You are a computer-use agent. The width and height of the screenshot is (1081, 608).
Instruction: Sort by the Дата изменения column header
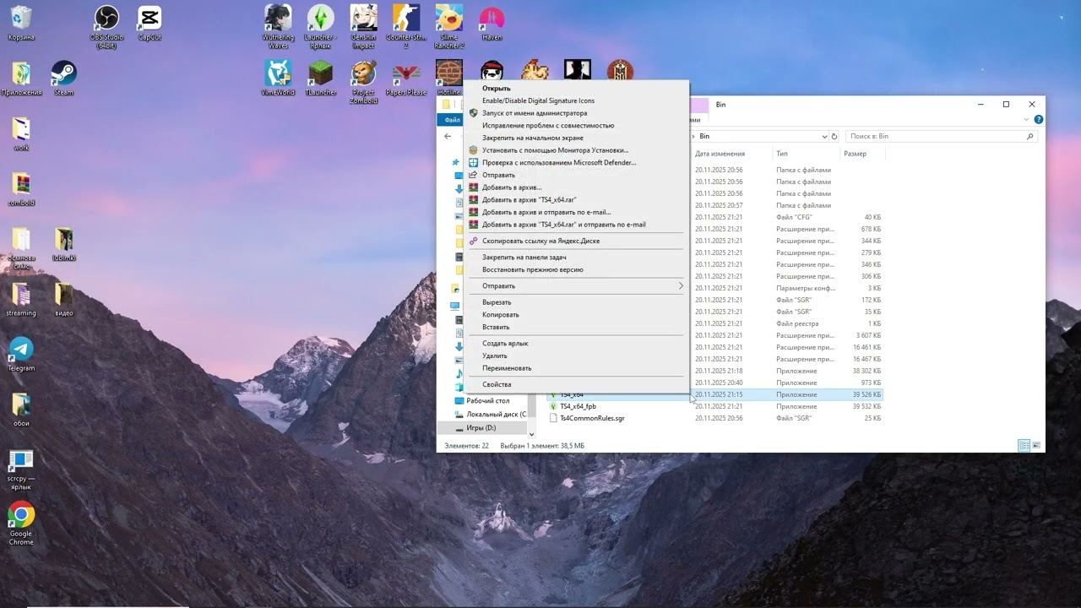coord(720,154)
